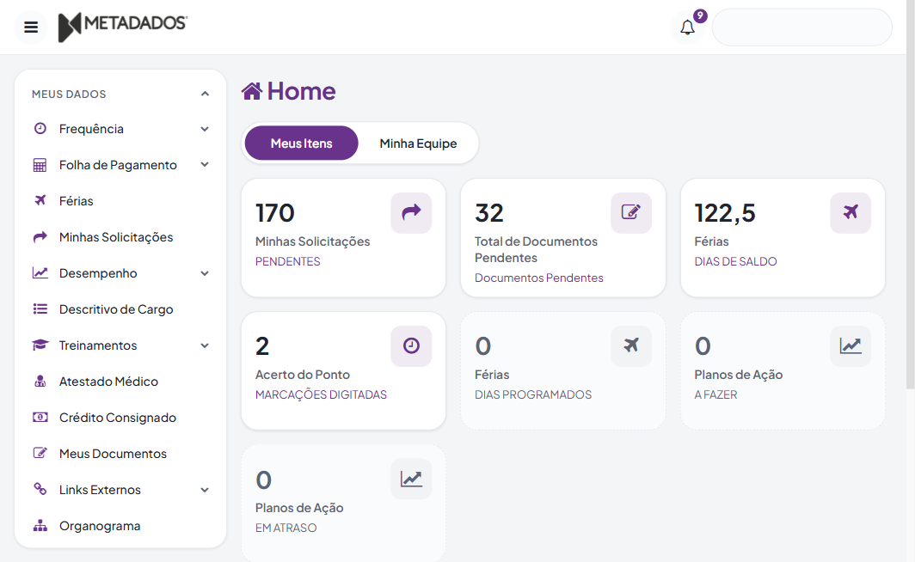Image resolution: width=915 pixels, height=562 pixels.
Task: Expand the Links Externos chevron
Action: (x=205, y=490)
